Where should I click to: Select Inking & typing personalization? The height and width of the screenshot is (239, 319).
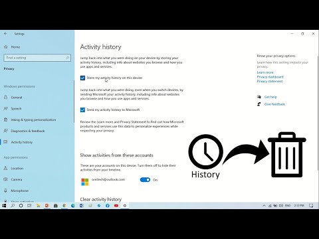pyautogui.click(x=33, y=119)
